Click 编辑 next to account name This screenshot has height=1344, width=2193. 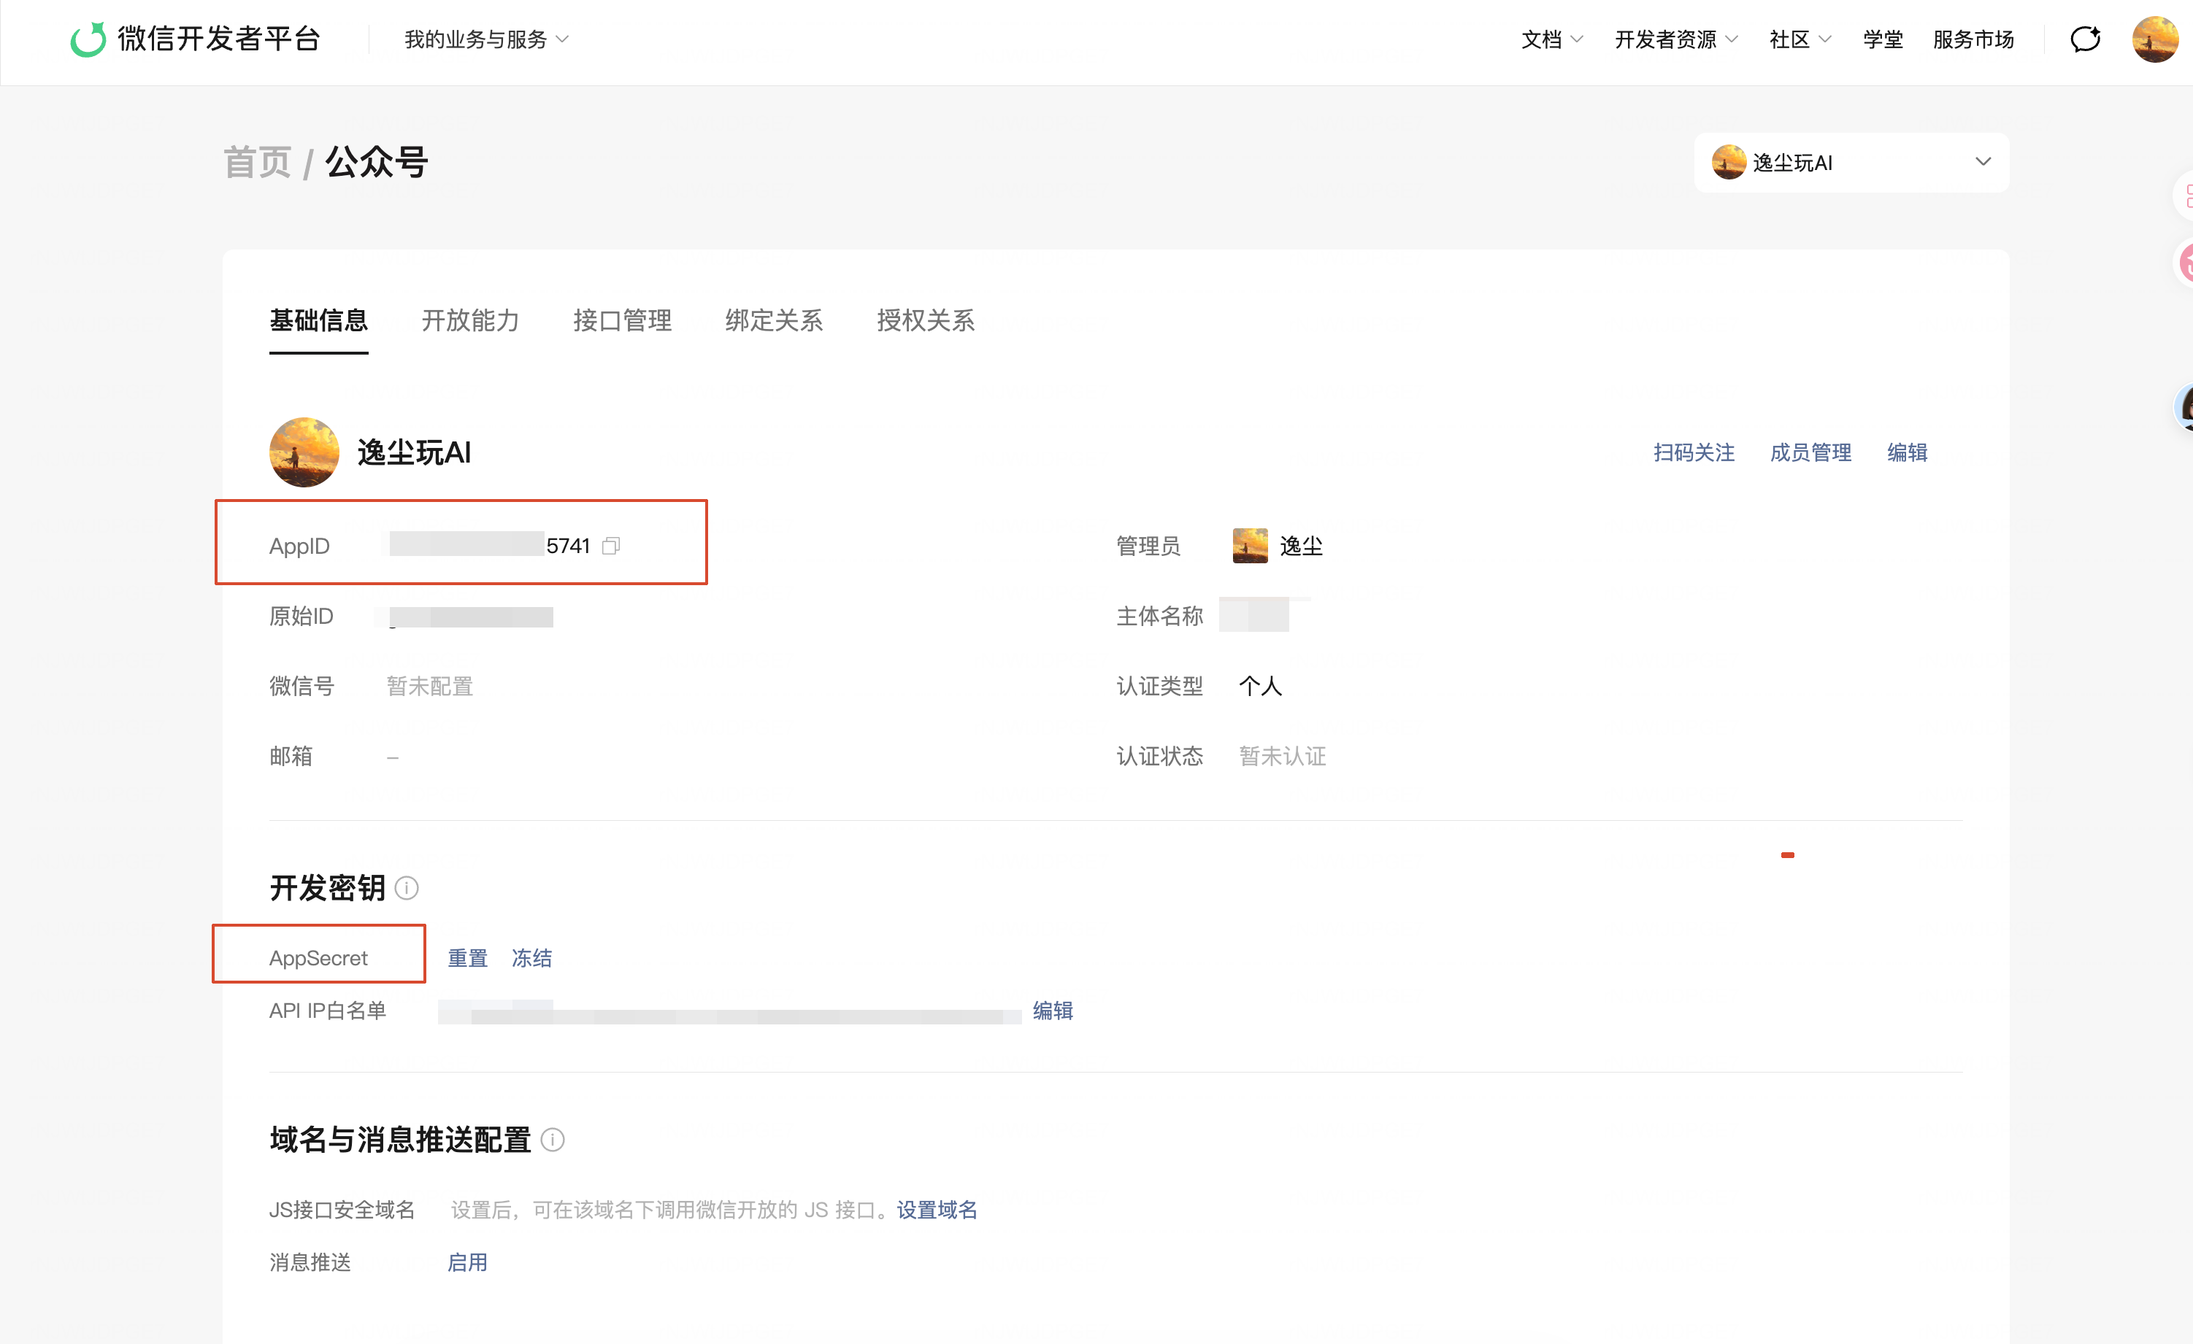coord(1908,453)
